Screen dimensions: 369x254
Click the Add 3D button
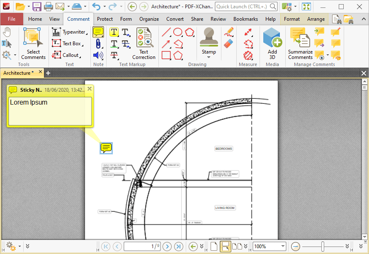[x=272, y=44]
